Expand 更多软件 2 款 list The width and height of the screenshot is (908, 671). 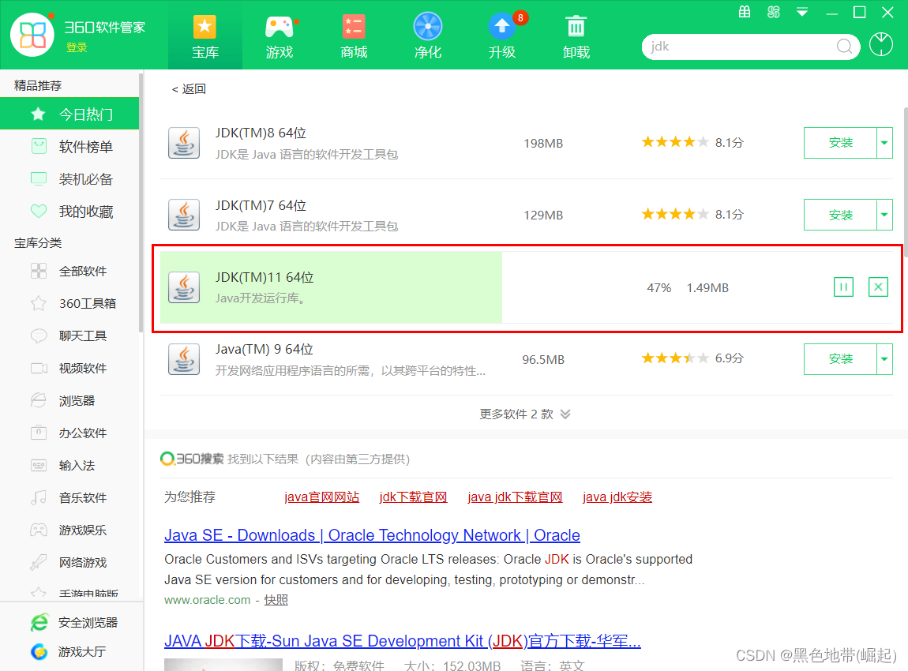(524, 414)
